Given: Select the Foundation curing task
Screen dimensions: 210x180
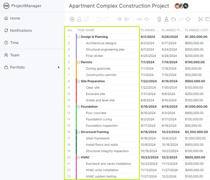Looking at the screenshot, I should coord(99,119).
